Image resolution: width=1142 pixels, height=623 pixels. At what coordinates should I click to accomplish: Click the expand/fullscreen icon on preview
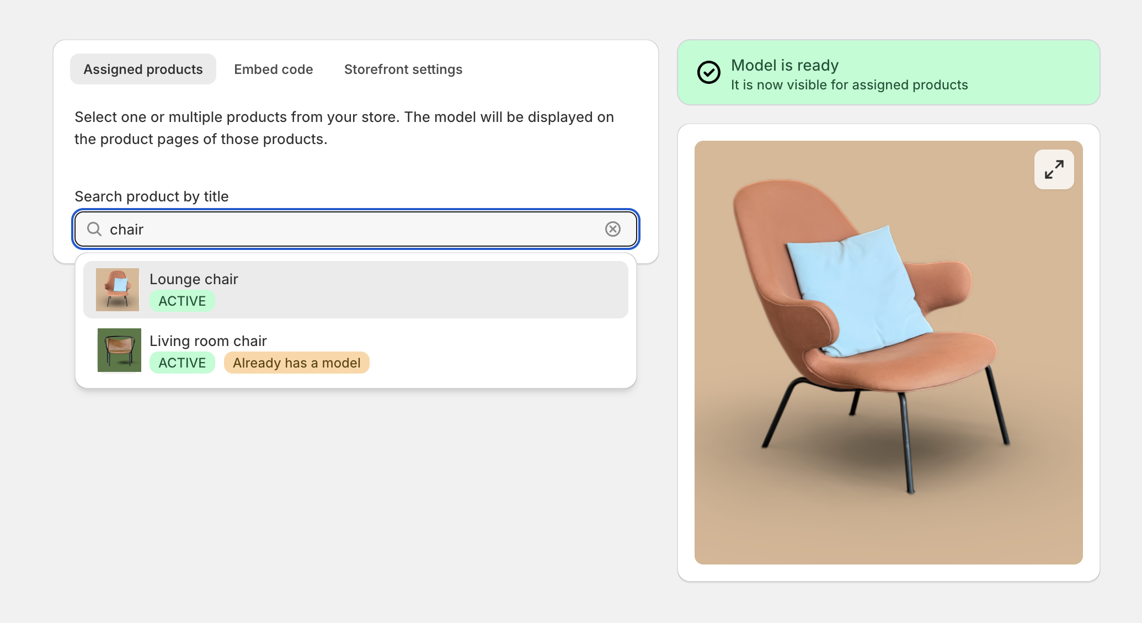point(1054,169)
